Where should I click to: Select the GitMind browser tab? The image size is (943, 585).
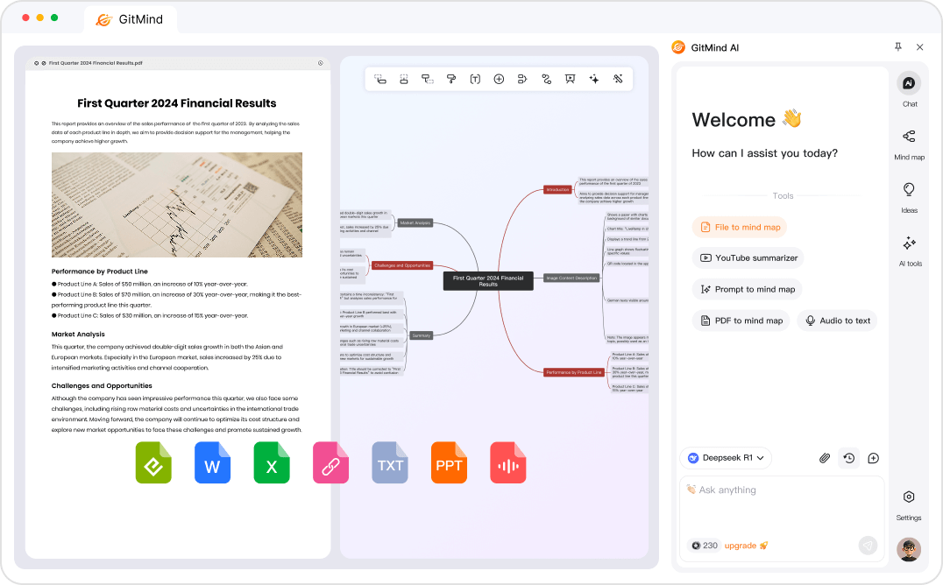pos(130,18)
